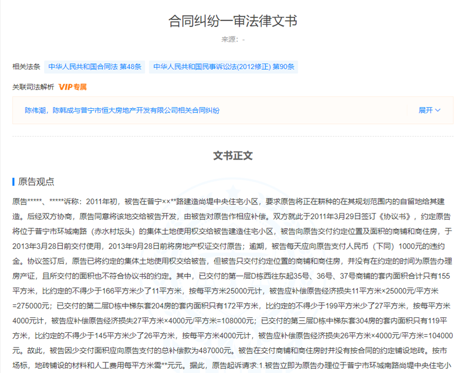Click the 来源 source line
This screenshot has width=458, height=373.
[233, 39]
